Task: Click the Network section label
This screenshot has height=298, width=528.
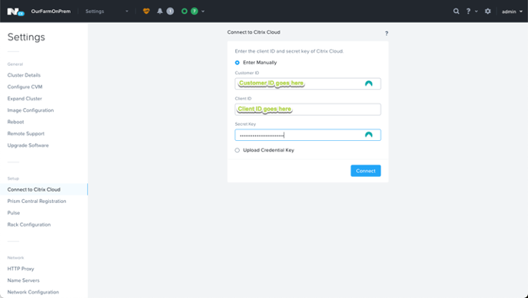Action: pyautogui.click(x=15, y=258)
